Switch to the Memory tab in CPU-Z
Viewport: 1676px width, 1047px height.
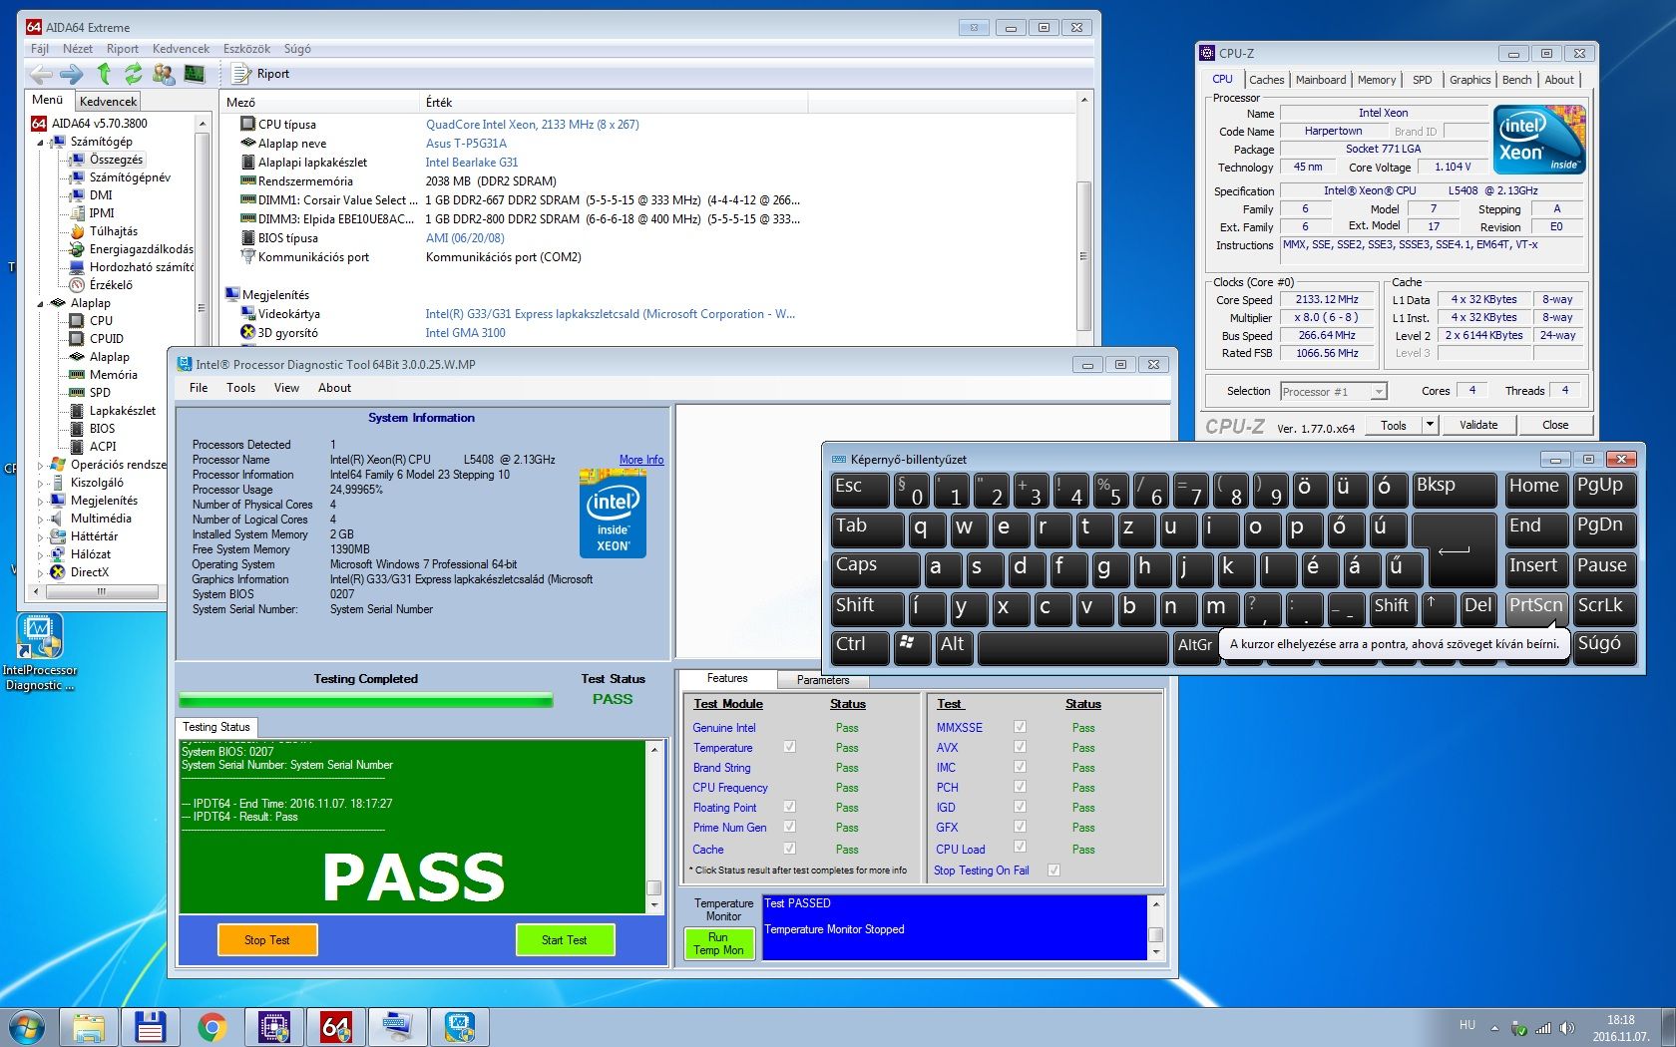(x=1376, y=80)
